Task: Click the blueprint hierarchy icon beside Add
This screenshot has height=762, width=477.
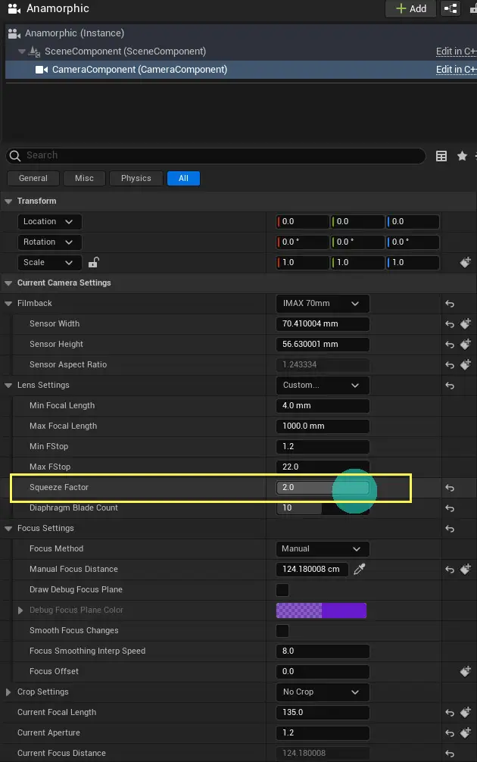Action: click(450, 8)
